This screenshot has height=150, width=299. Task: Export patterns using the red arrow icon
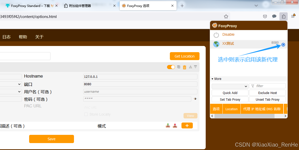coord(175,126)
